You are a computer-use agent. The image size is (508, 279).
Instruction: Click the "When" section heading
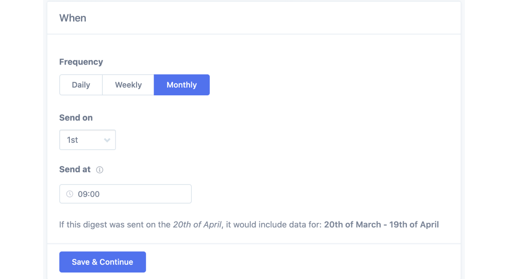(x=73, y=18)
